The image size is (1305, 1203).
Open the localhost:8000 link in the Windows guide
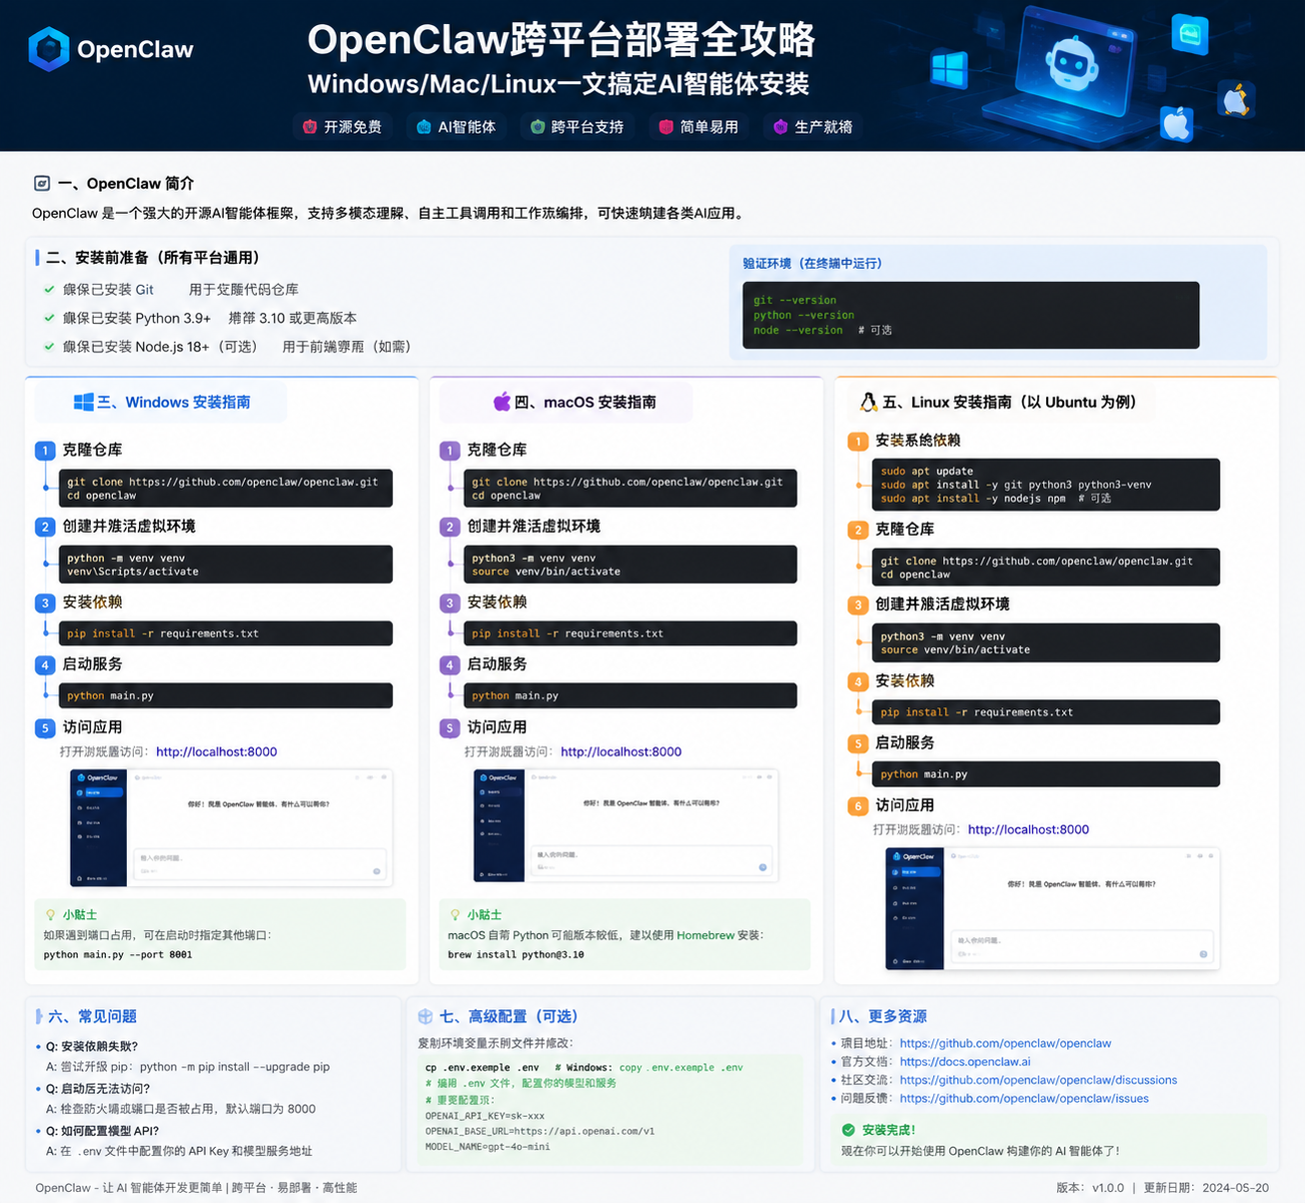217,751
